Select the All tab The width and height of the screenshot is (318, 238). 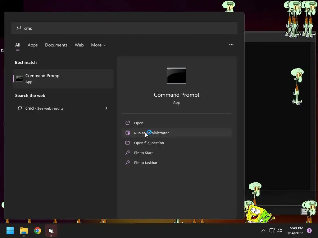pyautogui.click(x=18, y=45)
